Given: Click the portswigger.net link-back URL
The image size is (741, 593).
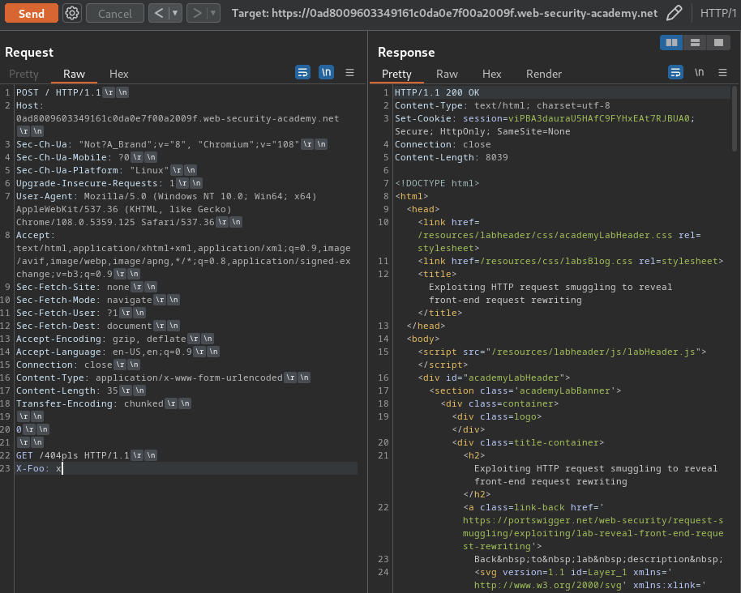Looking at the screenshot, I should coord(593,534).
